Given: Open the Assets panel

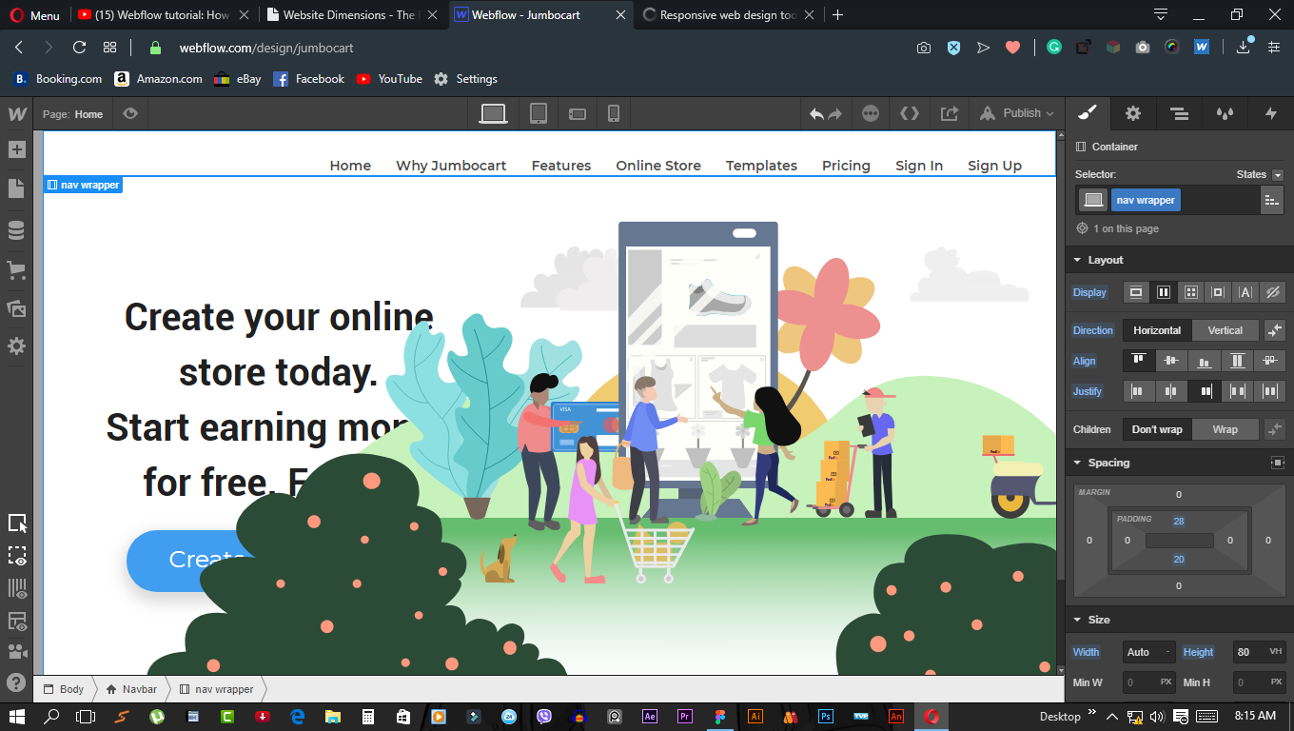Looking at the screenshot, I should point(16,308).
